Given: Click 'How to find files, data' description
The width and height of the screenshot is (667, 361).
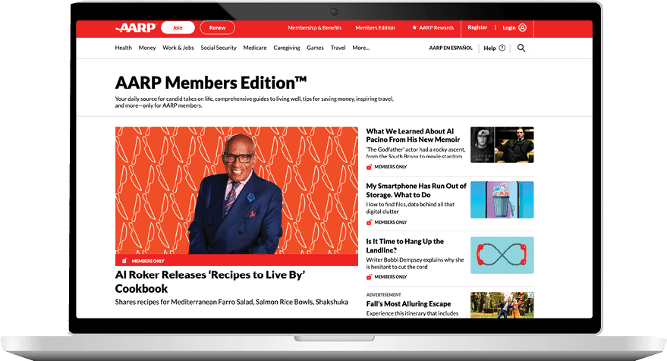Looking at the screenshot, I should pyautogui.click(x=410, y=208).
